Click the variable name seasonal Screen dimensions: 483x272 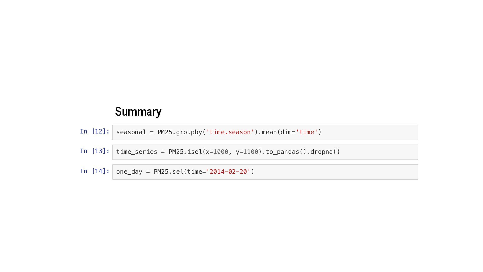point(131,132)
